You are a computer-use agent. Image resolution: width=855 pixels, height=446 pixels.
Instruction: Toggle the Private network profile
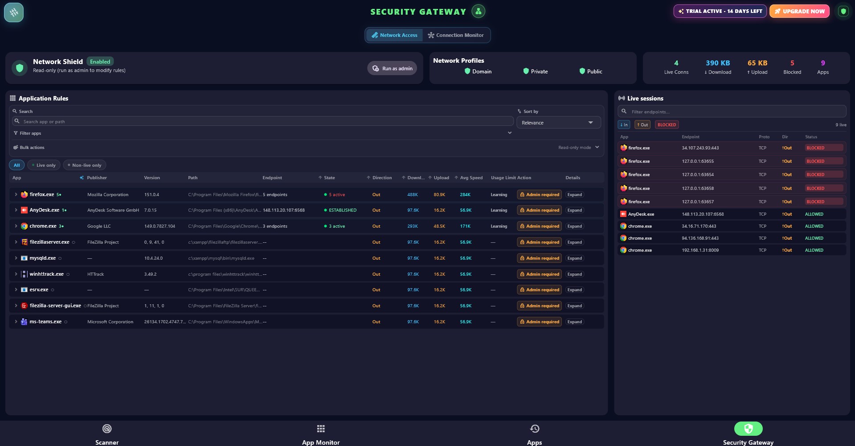(536, 71)
